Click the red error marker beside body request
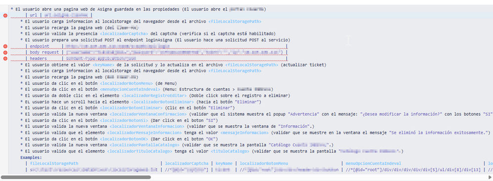Viewport: 493px width, 181px height. click(5, 52)
